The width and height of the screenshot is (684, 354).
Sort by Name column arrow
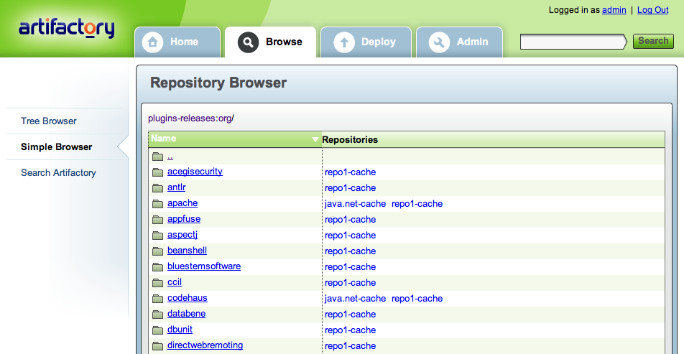tap(315, 139)
